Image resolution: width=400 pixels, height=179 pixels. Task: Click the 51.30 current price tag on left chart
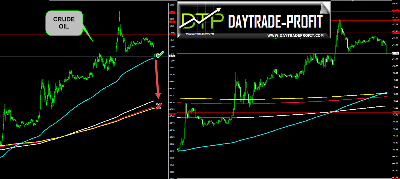point(172,56)
